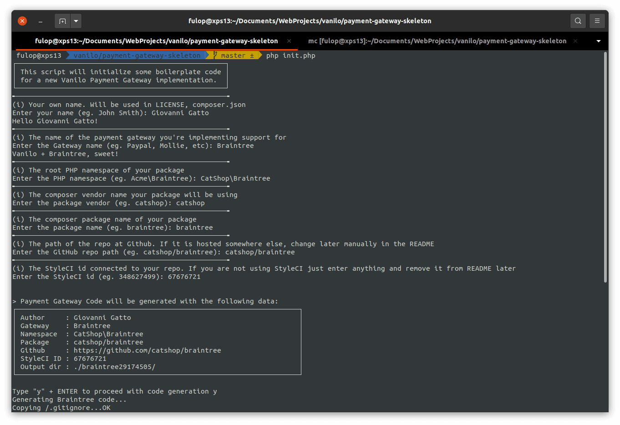Click the entered package name braintree
The width and height of the screenshot is (620, 425).
click(194, 228)
